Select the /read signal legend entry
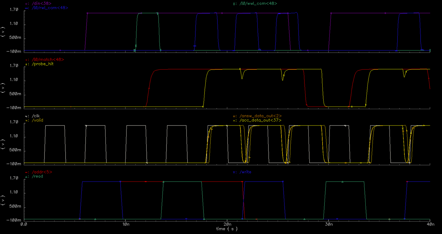The height and width of the screenshot is (234, 442). 37,176
